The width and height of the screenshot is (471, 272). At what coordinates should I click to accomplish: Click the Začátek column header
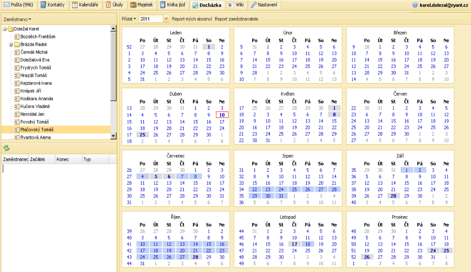tap(42, 159)
